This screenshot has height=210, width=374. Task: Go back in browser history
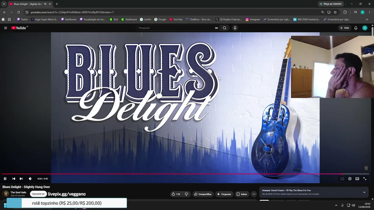click(x=4, y=12)
